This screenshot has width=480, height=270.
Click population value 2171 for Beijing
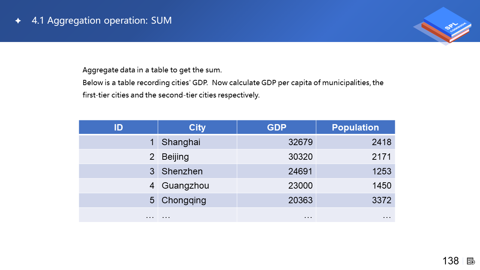coord(381,157)
